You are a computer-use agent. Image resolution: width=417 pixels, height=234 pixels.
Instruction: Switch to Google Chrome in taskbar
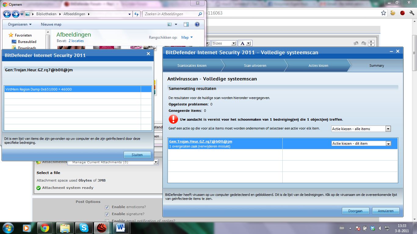45,228
